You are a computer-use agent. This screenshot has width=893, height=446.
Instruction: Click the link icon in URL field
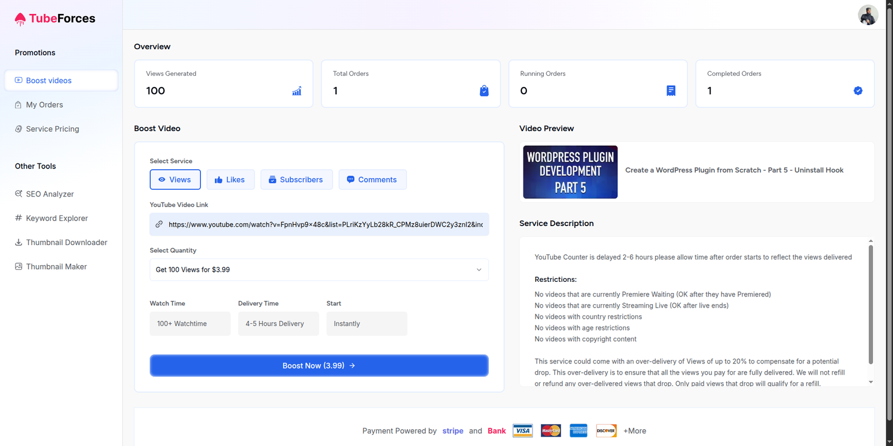pos(159,224)
